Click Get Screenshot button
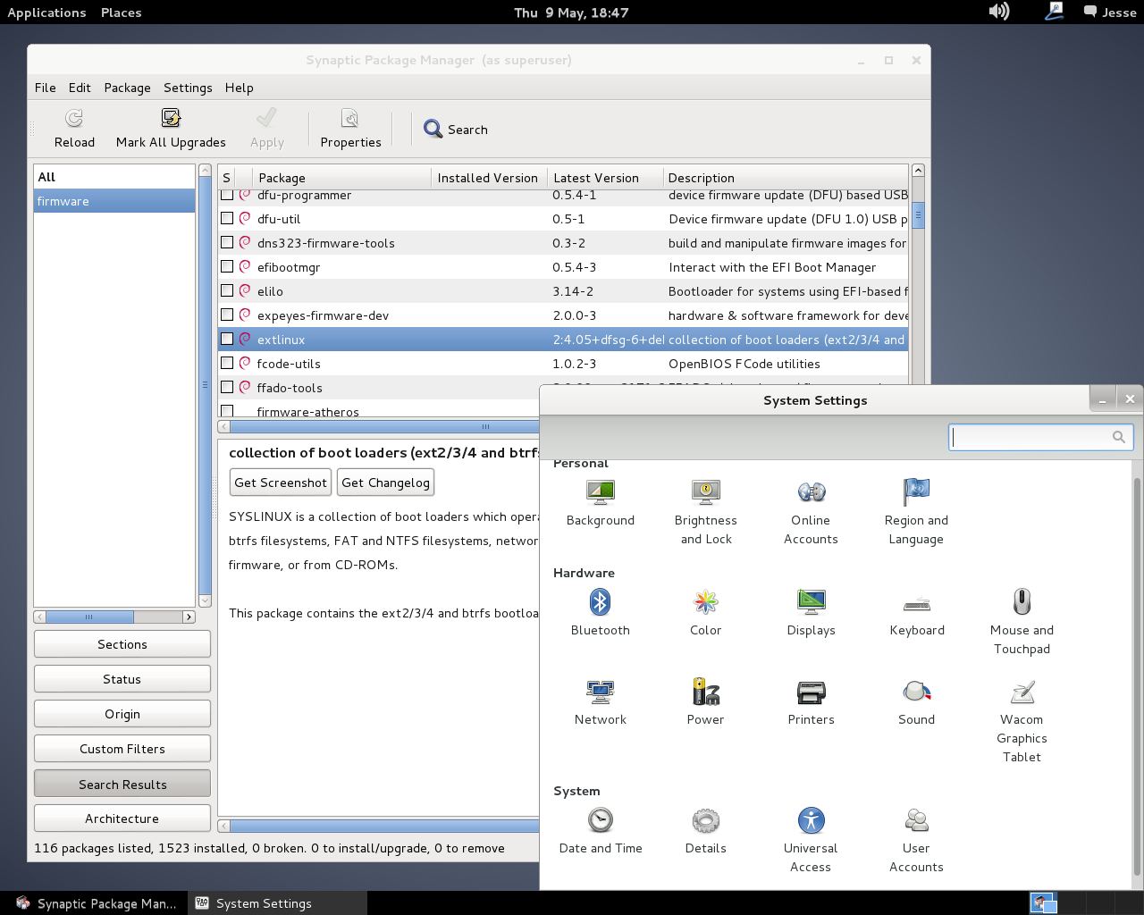The height and width of the screenshot is (915, 1144). [x=281, y=483]
